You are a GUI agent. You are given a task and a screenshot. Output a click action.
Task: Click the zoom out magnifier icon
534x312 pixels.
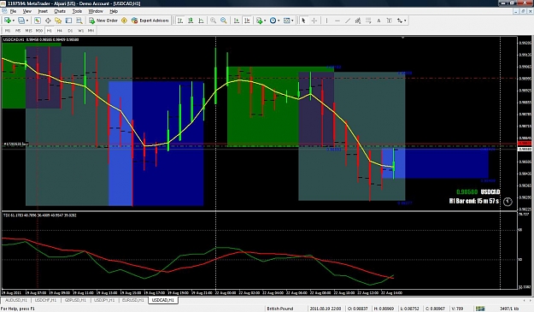pyautogui.click(x=224, y=21)
